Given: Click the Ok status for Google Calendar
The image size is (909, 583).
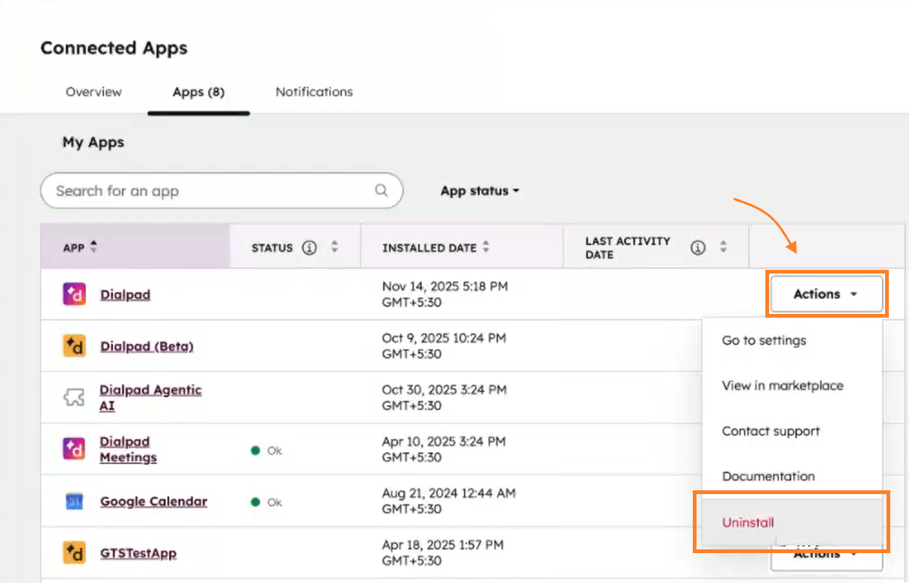Looking at the screenshot, I should (x=266, y=502).
